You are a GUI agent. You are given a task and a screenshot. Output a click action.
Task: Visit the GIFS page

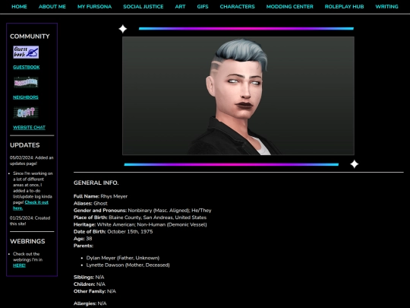[x=203, y=7]
